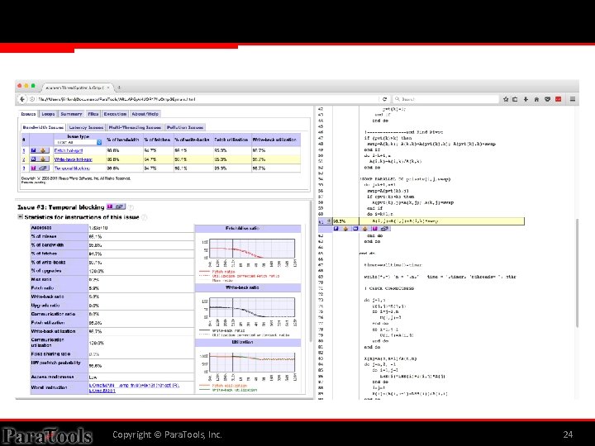Viewport: 595px width, 446px height.
Task: Click orange icon in Write-back hot-spot row
Action: [42, 159]
